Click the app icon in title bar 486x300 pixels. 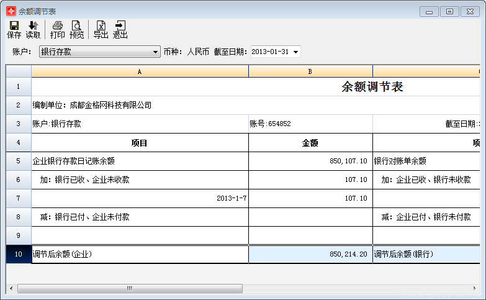pos(11,11)
